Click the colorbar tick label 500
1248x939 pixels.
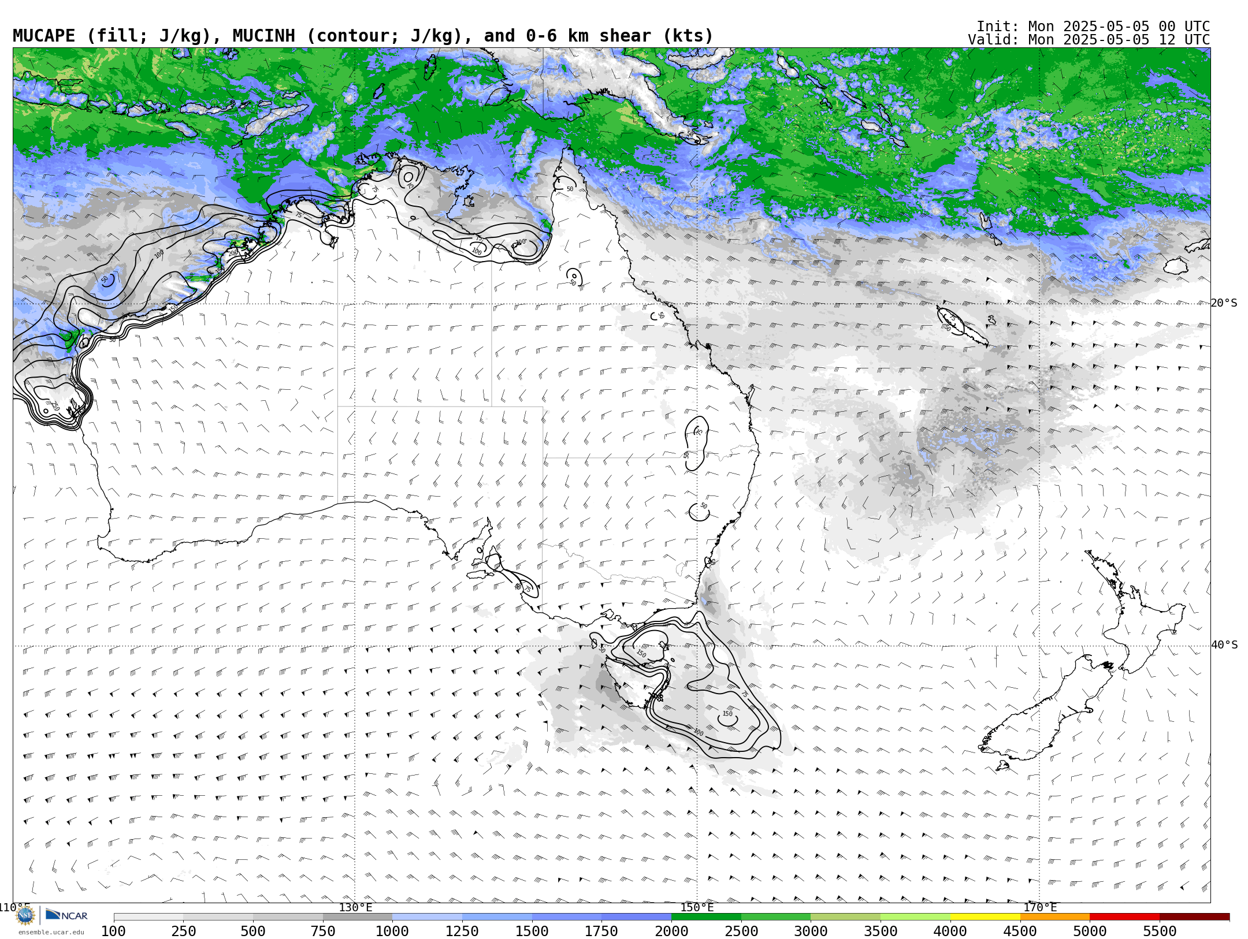tap(253, 931)
